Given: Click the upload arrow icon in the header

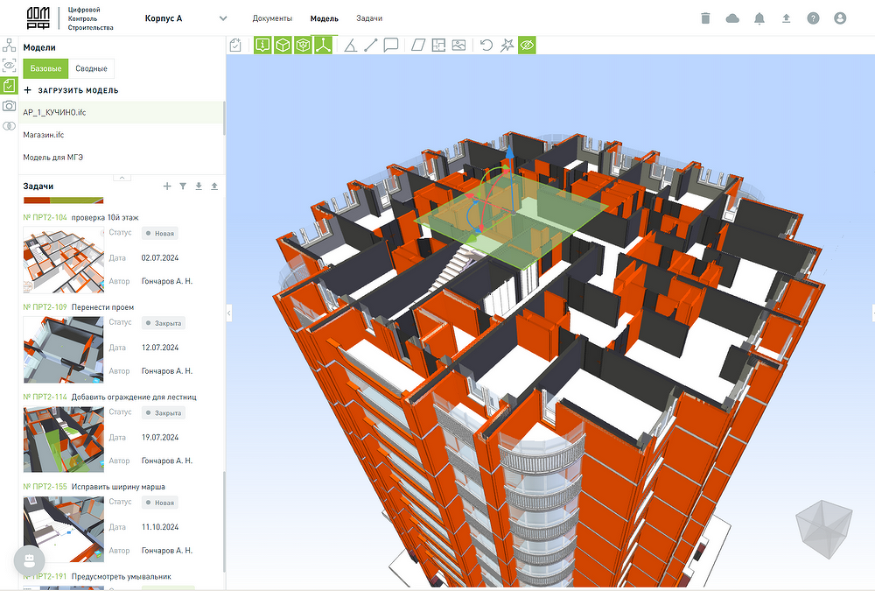Looking at the screenshot, I should pos(787,18).
